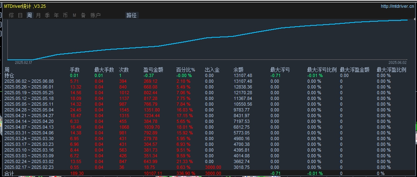Click the 最大浮盈比例 column header

tap(392, 70)
